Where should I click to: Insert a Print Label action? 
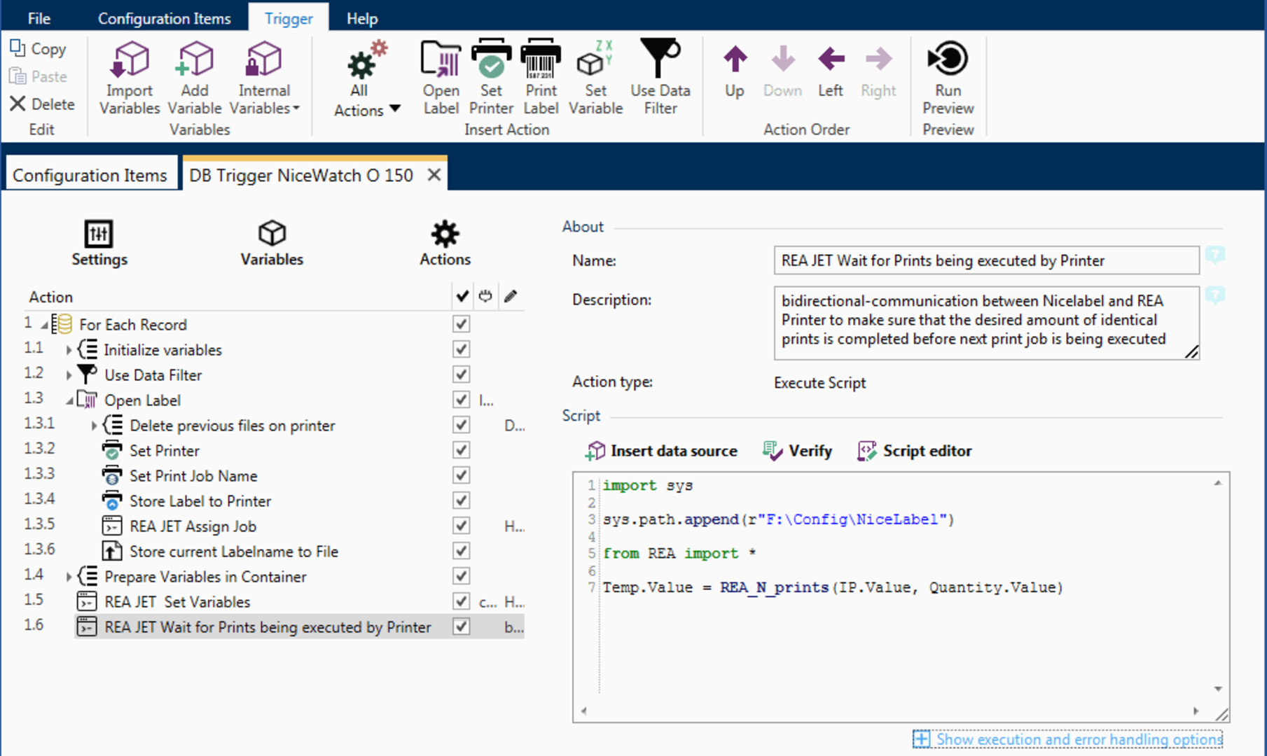pyautogui.click(x=541, y=76)
